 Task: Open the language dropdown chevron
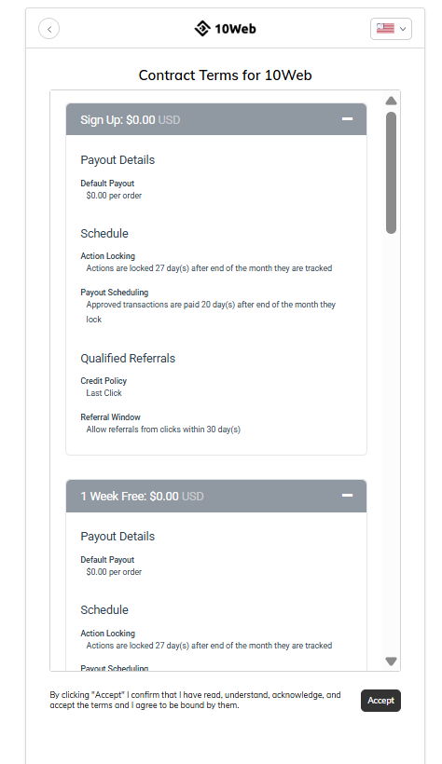[x=403, y=29]
